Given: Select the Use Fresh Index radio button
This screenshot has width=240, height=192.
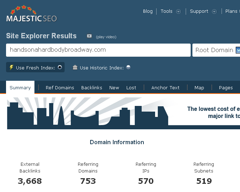Looking at the screenshot, I should pyautogui.click(x=60, y=67).
